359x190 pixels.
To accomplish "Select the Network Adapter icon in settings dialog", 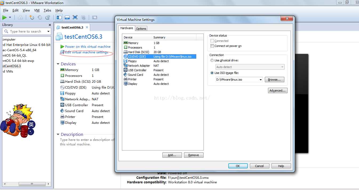I will coord(125,65).
